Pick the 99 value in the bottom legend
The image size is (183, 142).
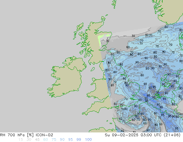tap(79, 140)
